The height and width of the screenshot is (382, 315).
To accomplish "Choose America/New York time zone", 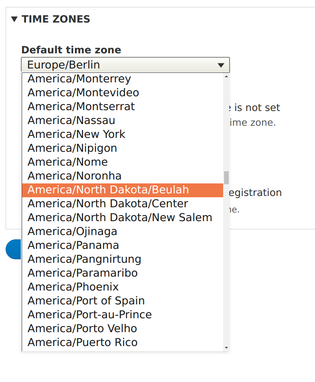I will point(76,134).
